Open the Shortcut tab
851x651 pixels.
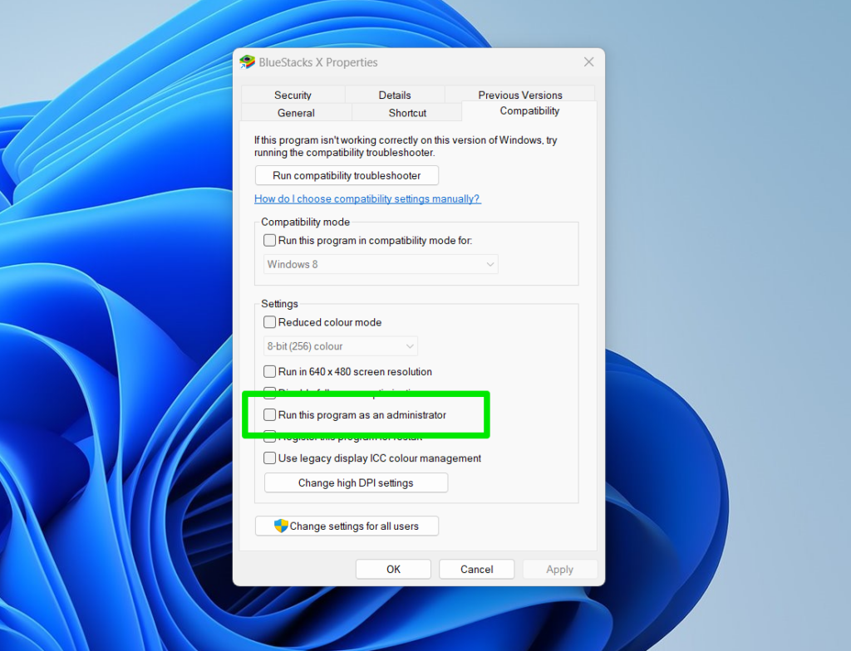pos(406,111)
